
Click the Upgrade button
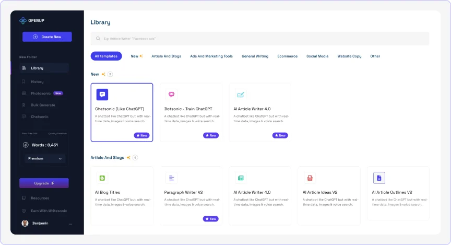click(x=44, y=183)
